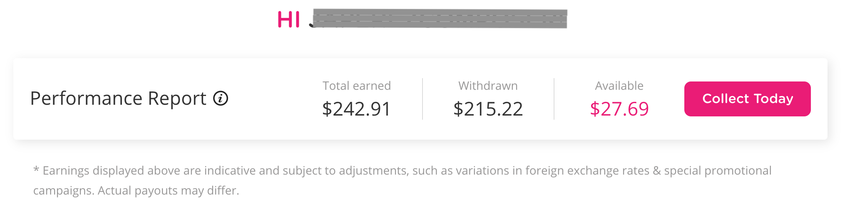Screen dimensions: 845x212
Task: Click divider between Total earned and Withdrawn
Action: (x=422, y=99)
